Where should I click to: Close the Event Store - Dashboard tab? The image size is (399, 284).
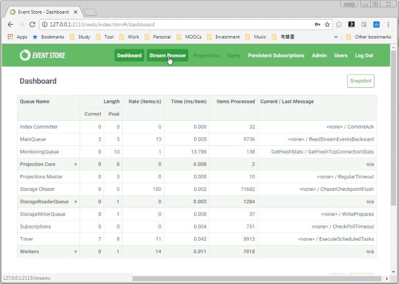(x=76, y=12)
